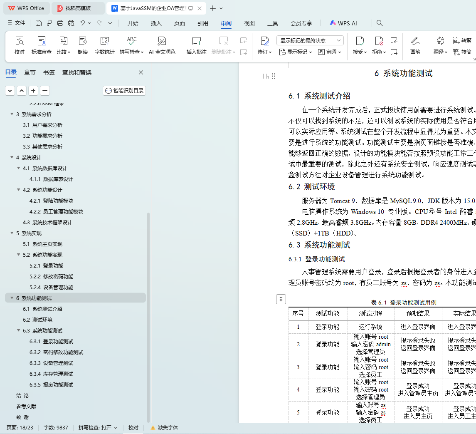This screenshot has height=434, width=476.
Task: Switch to the 找稻壳模板 tab
Action: [x=78, y=8]
